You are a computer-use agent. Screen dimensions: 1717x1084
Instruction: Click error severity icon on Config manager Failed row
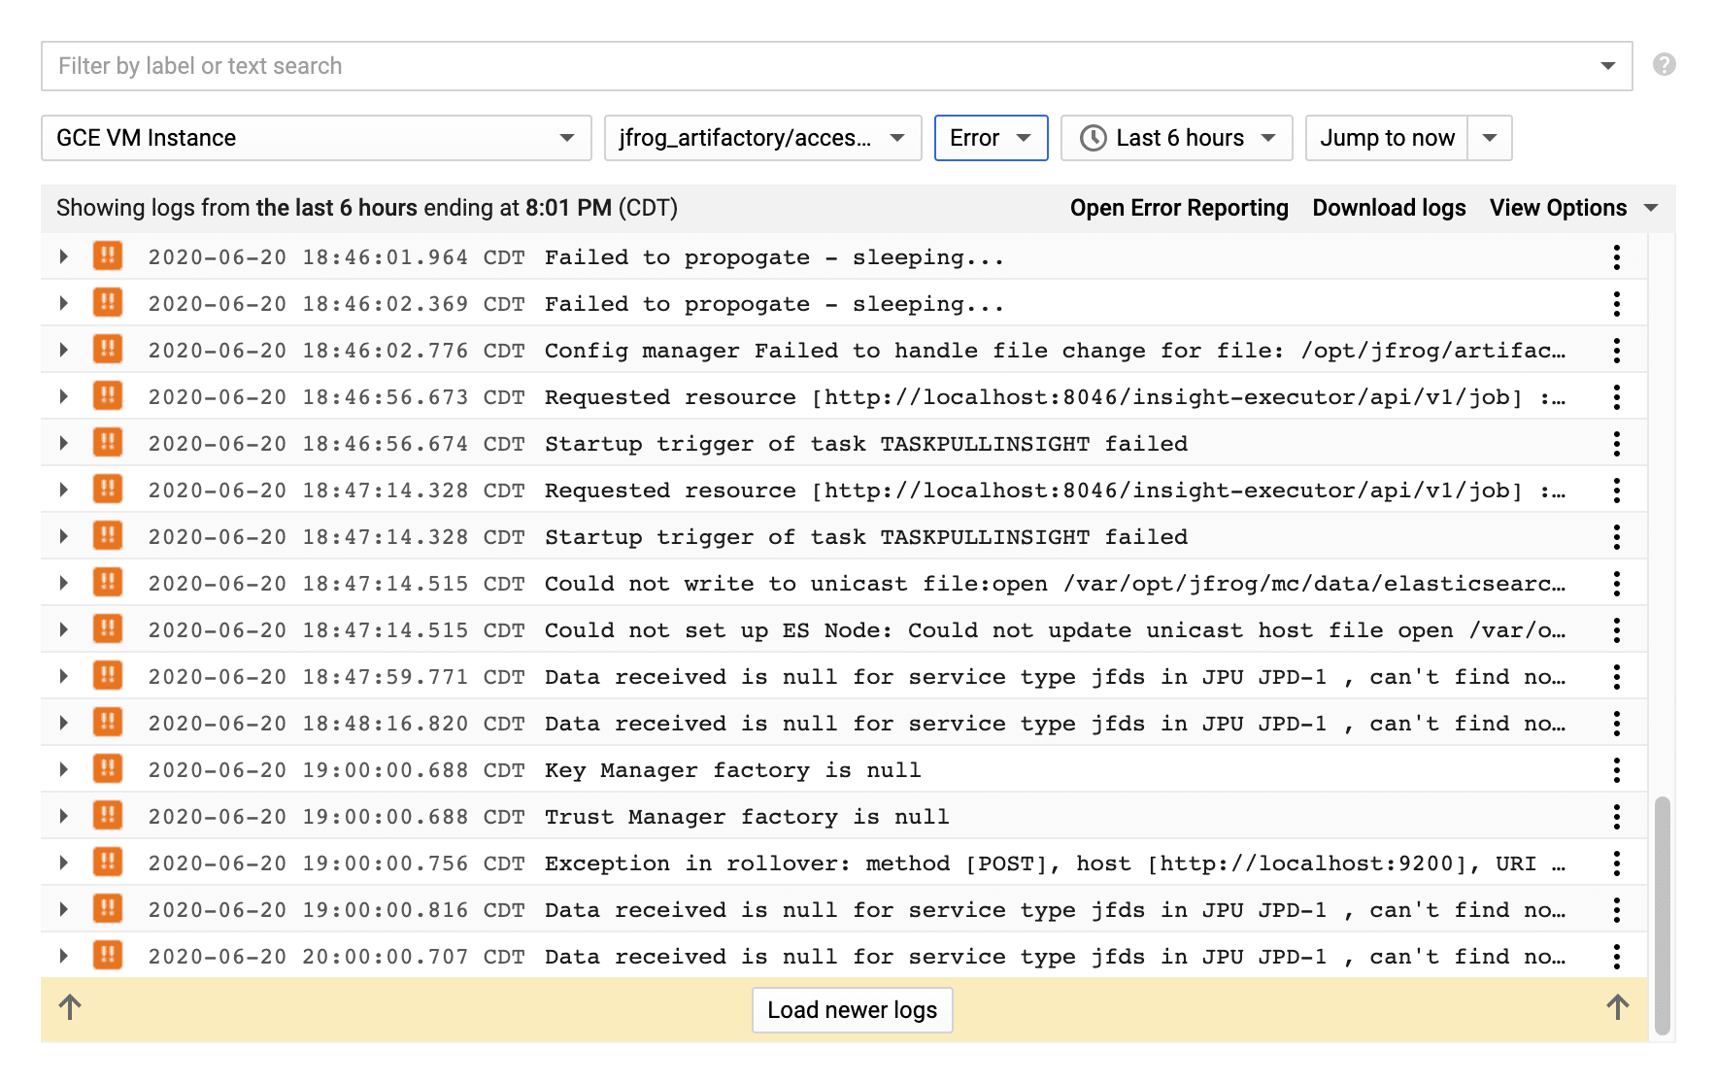[108, 349]
